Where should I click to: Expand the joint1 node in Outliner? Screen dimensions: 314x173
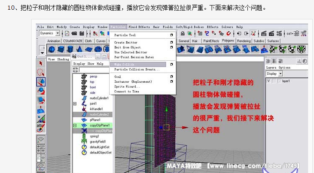point(75,104)
